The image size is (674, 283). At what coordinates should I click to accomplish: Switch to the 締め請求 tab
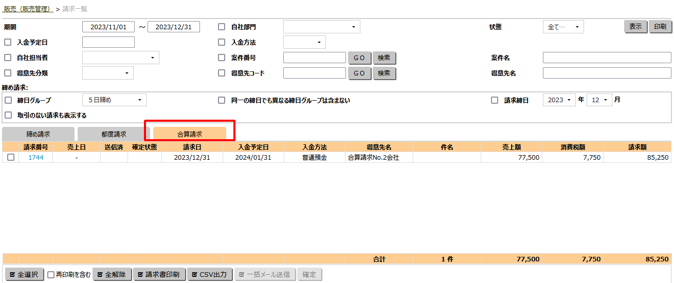tap(39, 134)
